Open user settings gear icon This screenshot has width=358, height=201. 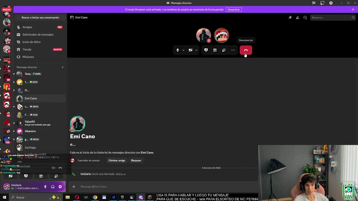(60, 187)
